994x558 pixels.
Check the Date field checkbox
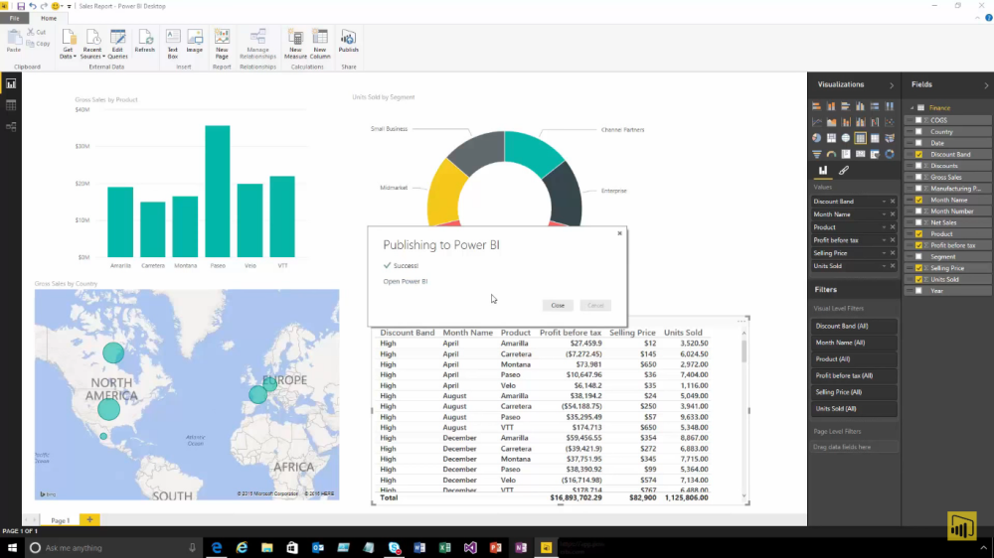pos(918,143)
